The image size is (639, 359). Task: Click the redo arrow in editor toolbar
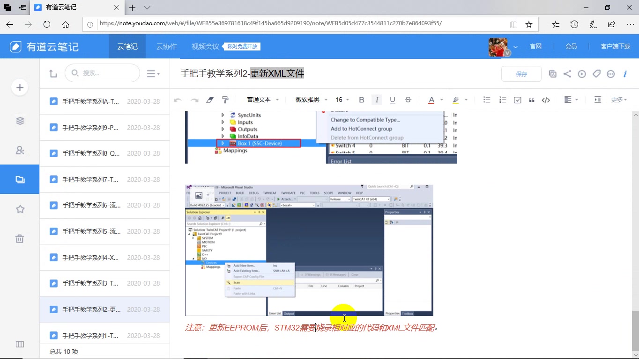(x=194, y=100)
